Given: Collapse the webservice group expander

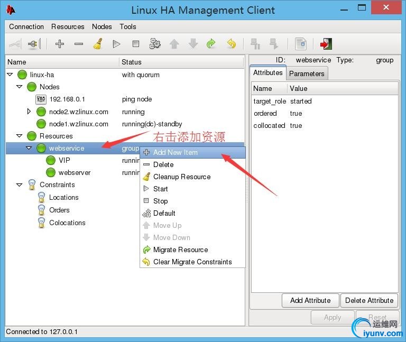Looking at the screenshot, I should 29,148.
